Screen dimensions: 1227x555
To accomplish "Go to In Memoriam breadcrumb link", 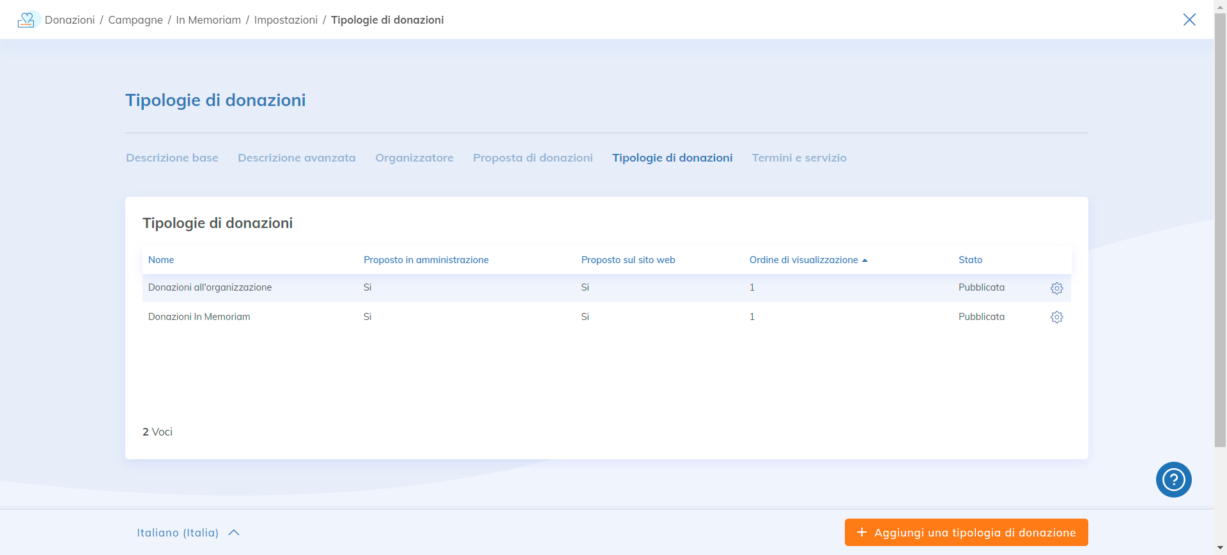I will (x=208, y=20).
